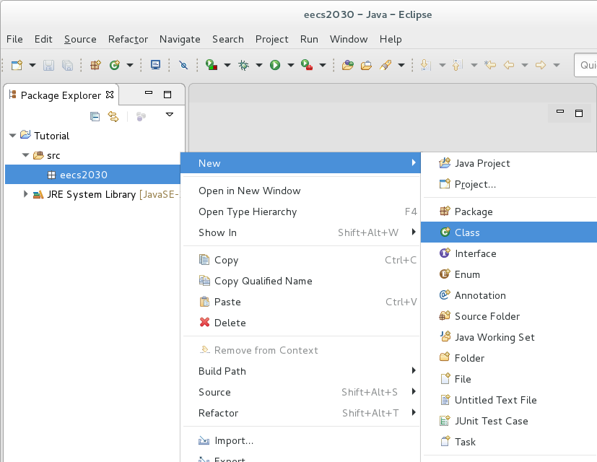Screen dimensions: 597x462
Task: Click the Coverage launch toolbar icon
Action: tap(212, 65)
